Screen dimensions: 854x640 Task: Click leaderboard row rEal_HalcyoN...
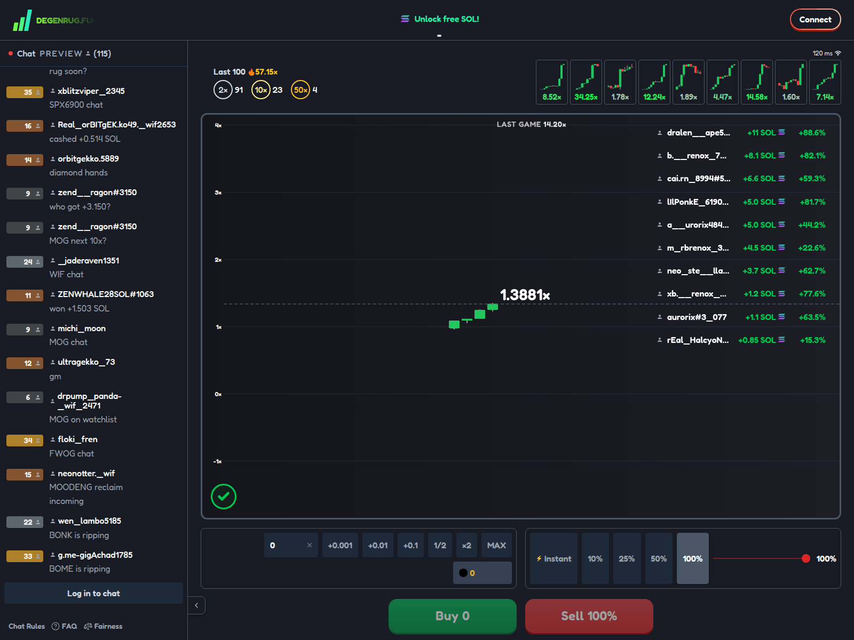click(742, 340)
